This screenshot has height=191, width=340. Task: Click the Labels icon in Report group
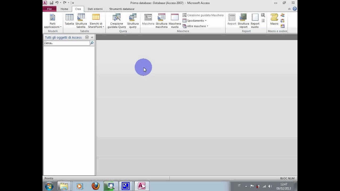[263, 21]
